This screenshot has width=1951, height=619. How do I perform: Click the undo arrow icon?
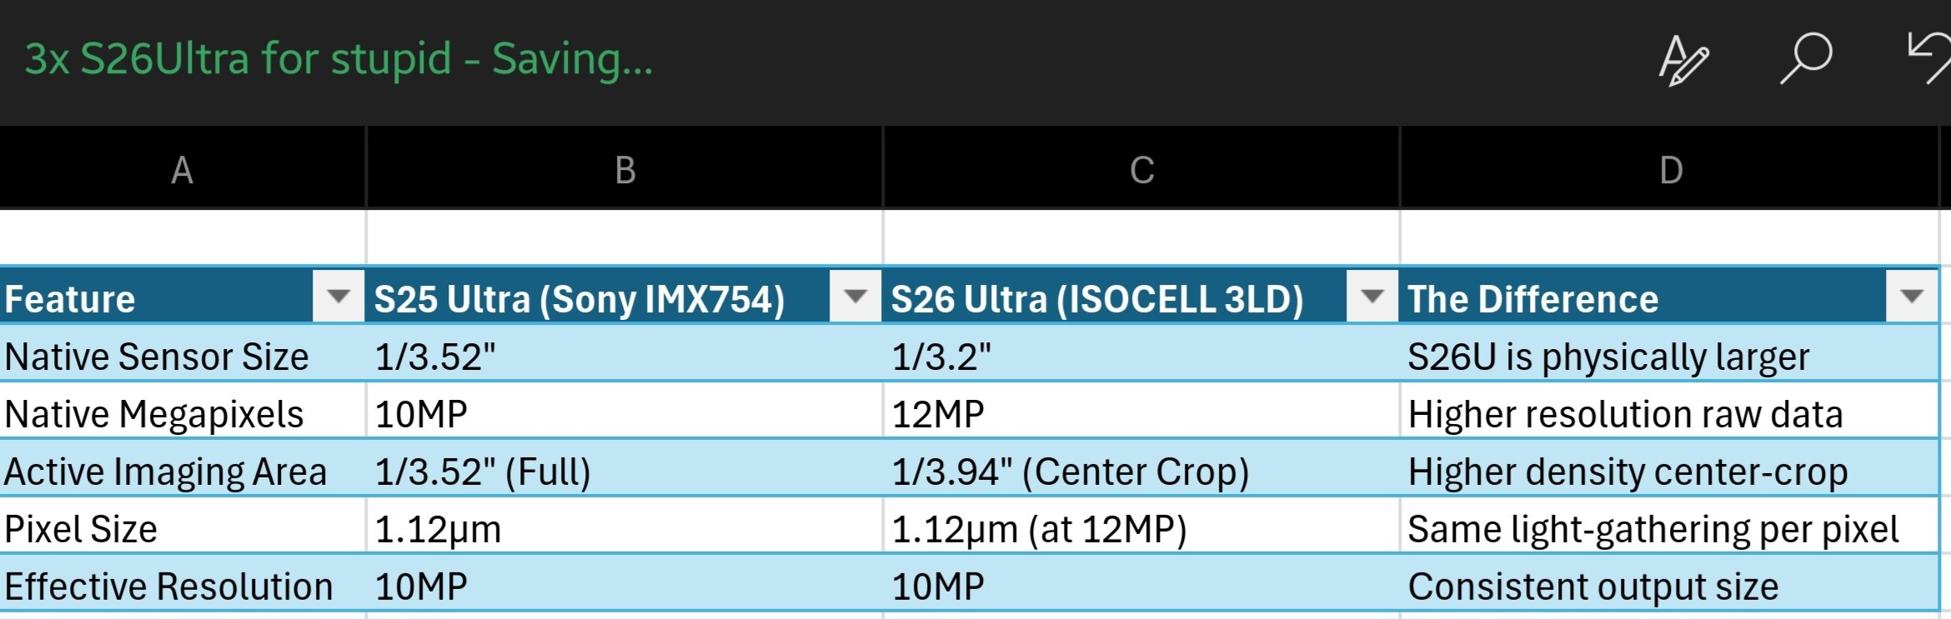click(1929, 58)
